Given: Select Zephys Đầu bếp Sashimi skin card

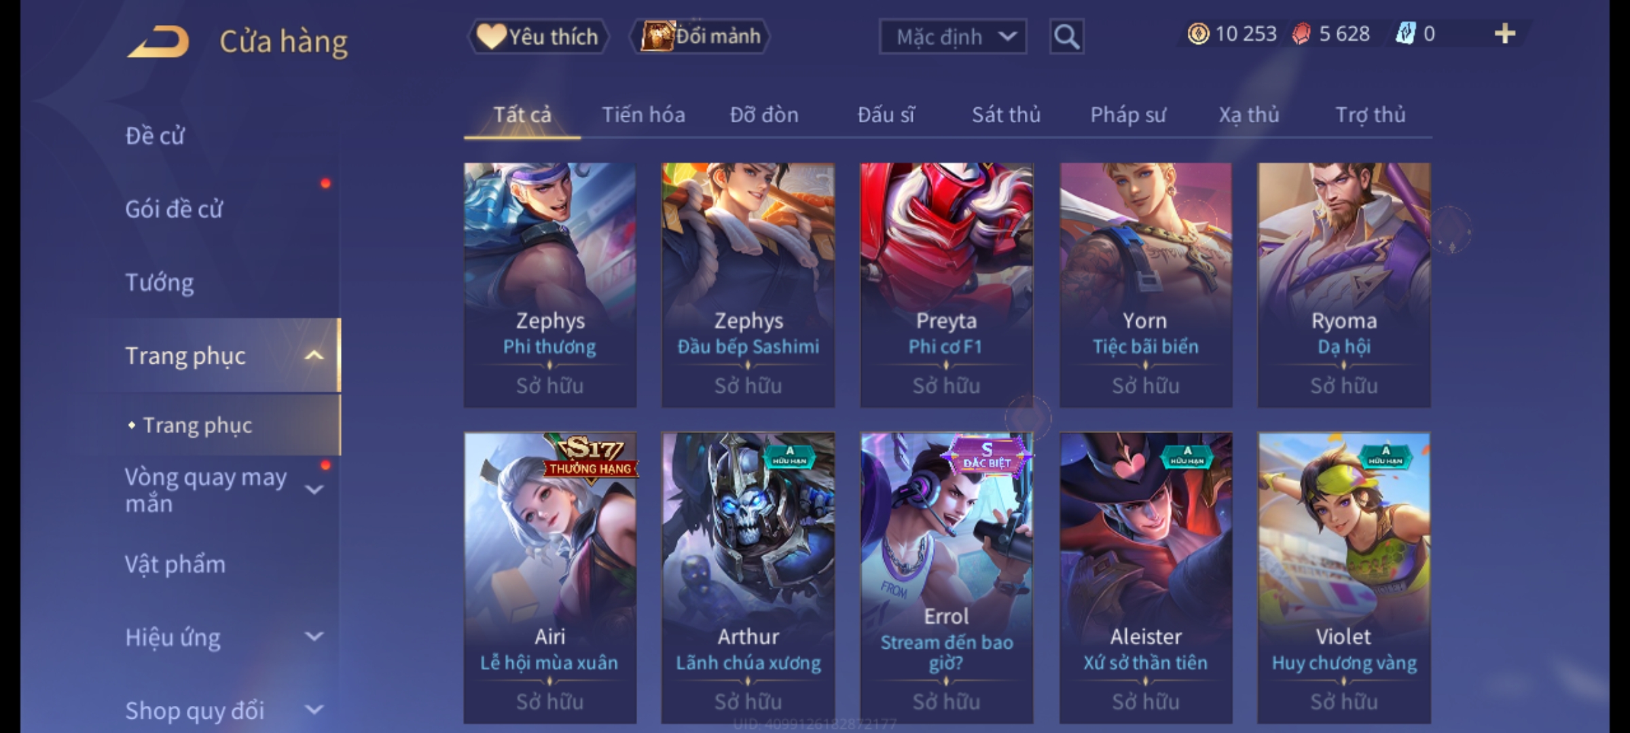Looking at the screenshot, I should [748, 285].
